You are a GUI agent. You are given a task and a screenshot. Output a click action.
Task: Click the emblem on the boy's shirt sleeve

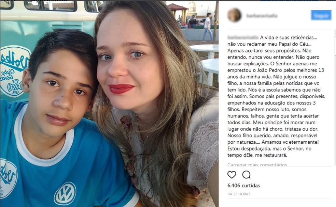click(x=8, y=178)
